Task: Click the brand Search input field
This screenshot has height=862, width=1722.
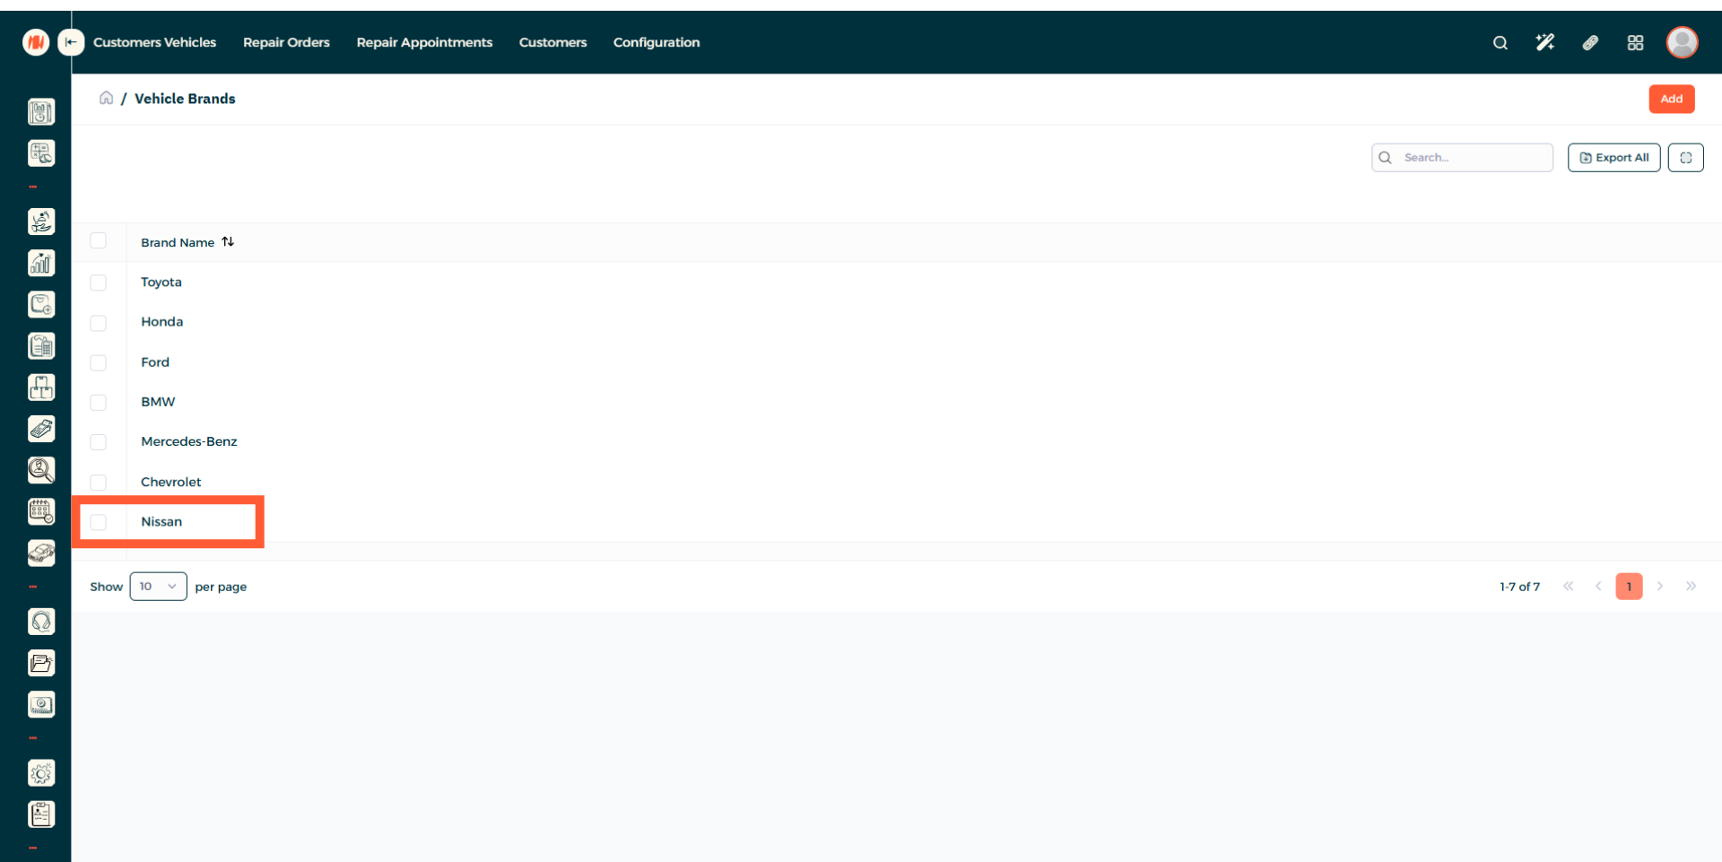Action: pos(1471,158)
